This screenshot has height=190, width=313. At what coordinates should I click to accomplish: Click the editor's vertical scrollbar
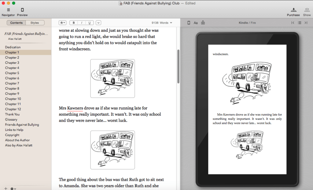(x=178, y=66)
